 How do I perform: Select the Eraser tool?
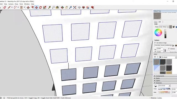click(5, 7)
